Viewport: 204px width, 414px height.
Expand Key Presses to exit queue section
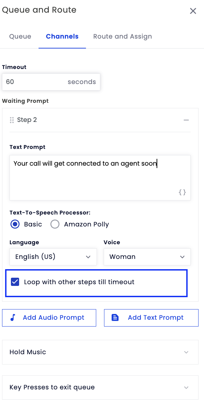point(100,387)
